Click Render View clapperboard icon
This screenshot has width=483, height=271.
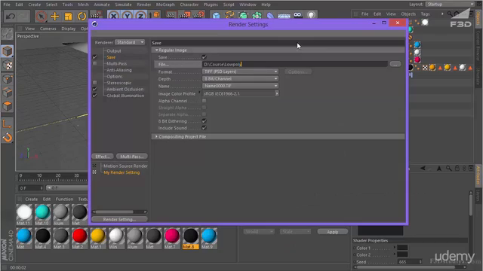(x=171, y=15)
